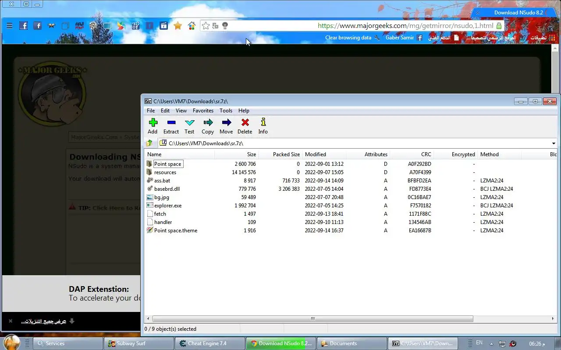561x350 pixels.
Task: Click the colorful pinwheel bookmark icon
Action: pyautogui.click(x=121, y=26)
